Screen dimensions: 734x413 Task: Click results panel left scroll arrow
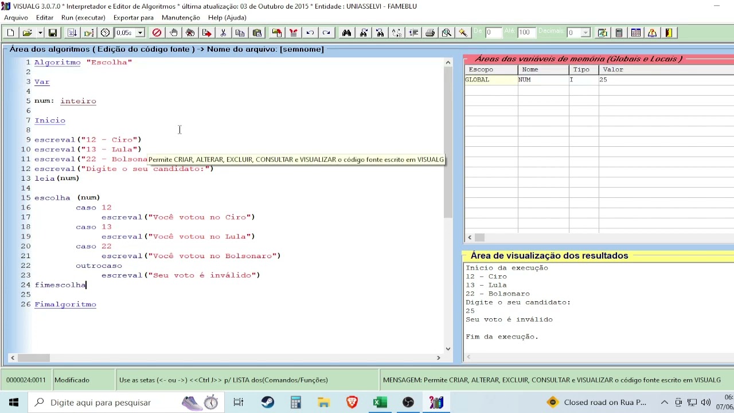468,357
